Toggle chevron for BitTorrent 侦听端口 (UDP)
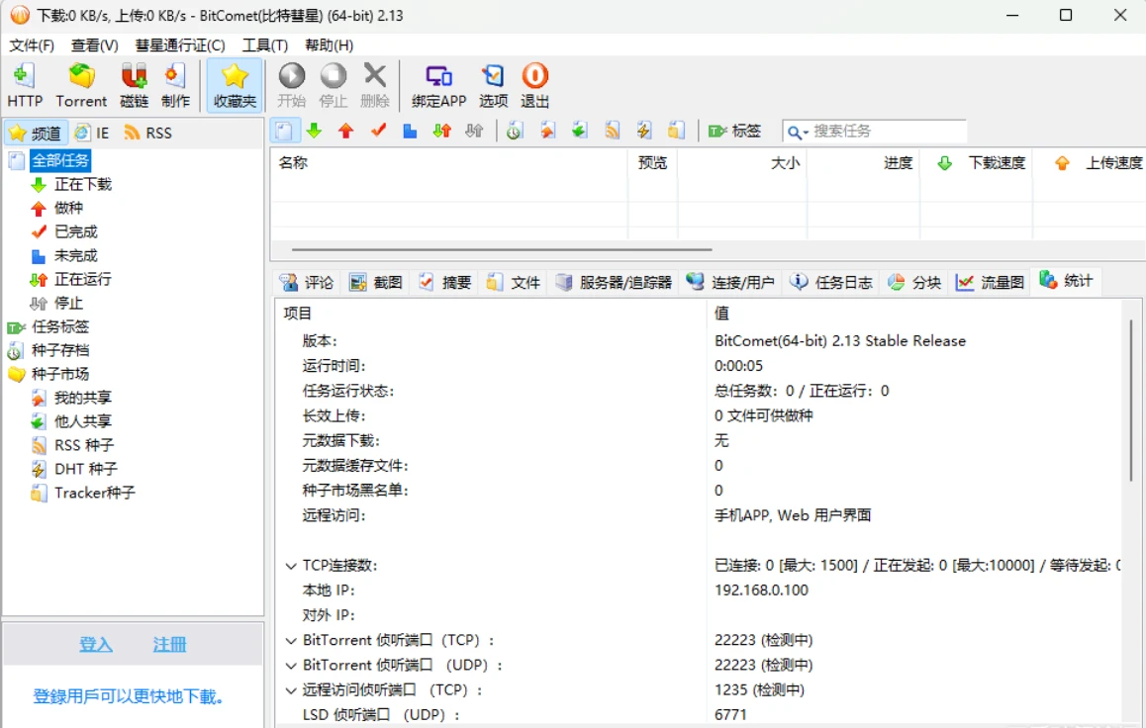This screenshot has width=1146, height=728. (x=291, y=666)
